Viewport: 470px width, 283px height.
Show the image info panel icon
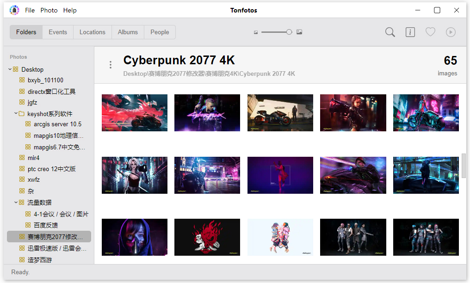pos(410,32)
